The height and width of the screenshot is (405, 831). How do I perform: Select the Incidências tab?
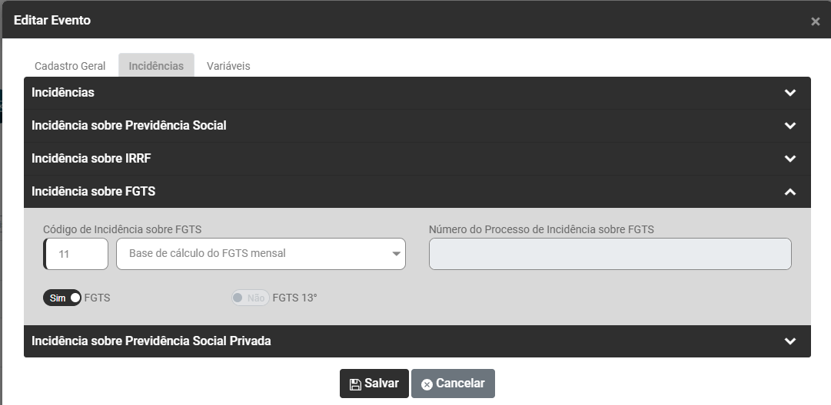click(x=156, y=66)
